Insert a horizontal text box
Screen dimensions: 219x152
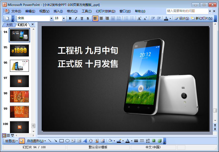[73, 141]
